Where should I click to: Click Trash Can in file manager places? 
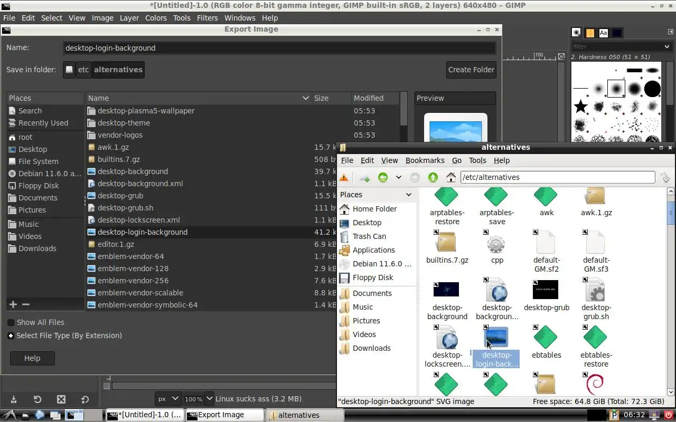369,236
